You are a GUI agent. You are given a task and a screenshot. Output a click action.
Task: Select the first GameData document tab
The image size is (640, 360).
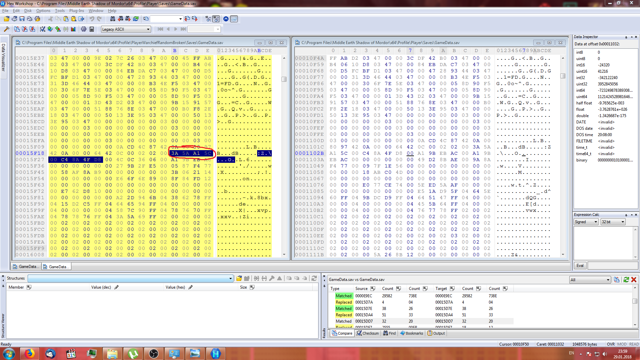26,267
